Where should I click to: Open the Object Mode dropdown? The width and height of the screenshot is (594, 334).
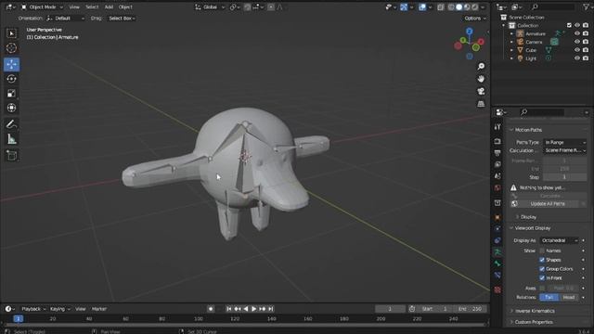[42, 6]
